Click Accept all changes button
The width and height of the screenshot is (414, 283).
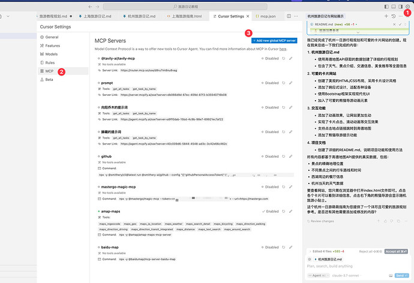click(396, 251)
